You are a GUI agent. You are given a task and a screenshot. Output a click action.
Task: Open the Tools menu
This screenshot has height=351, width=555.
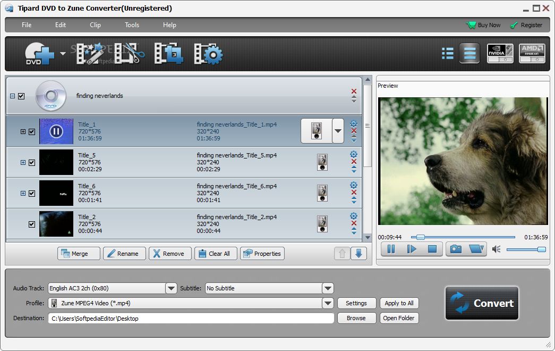132,25
